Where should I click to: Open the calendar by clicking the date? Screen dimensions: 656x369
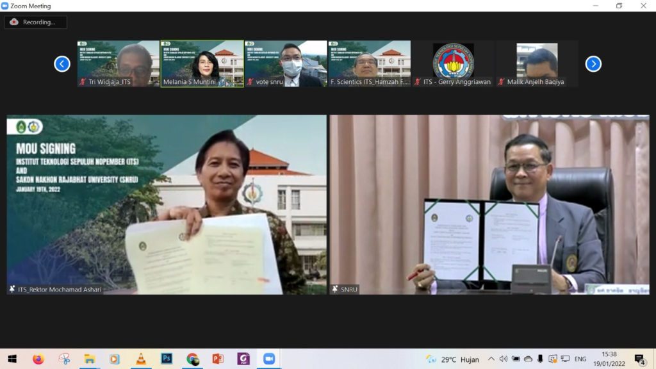[x=611, y=359]
